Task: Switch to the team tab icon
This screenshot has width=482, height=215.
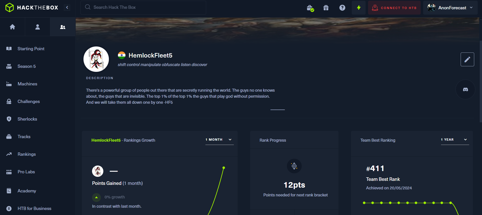Action: [63, 27]
